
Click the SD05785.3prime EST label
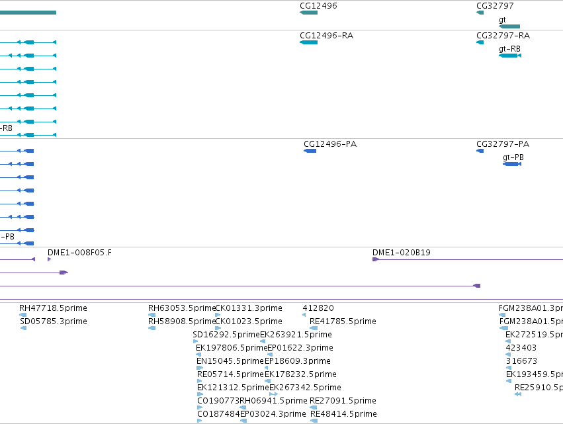click(x=54, y=321)
